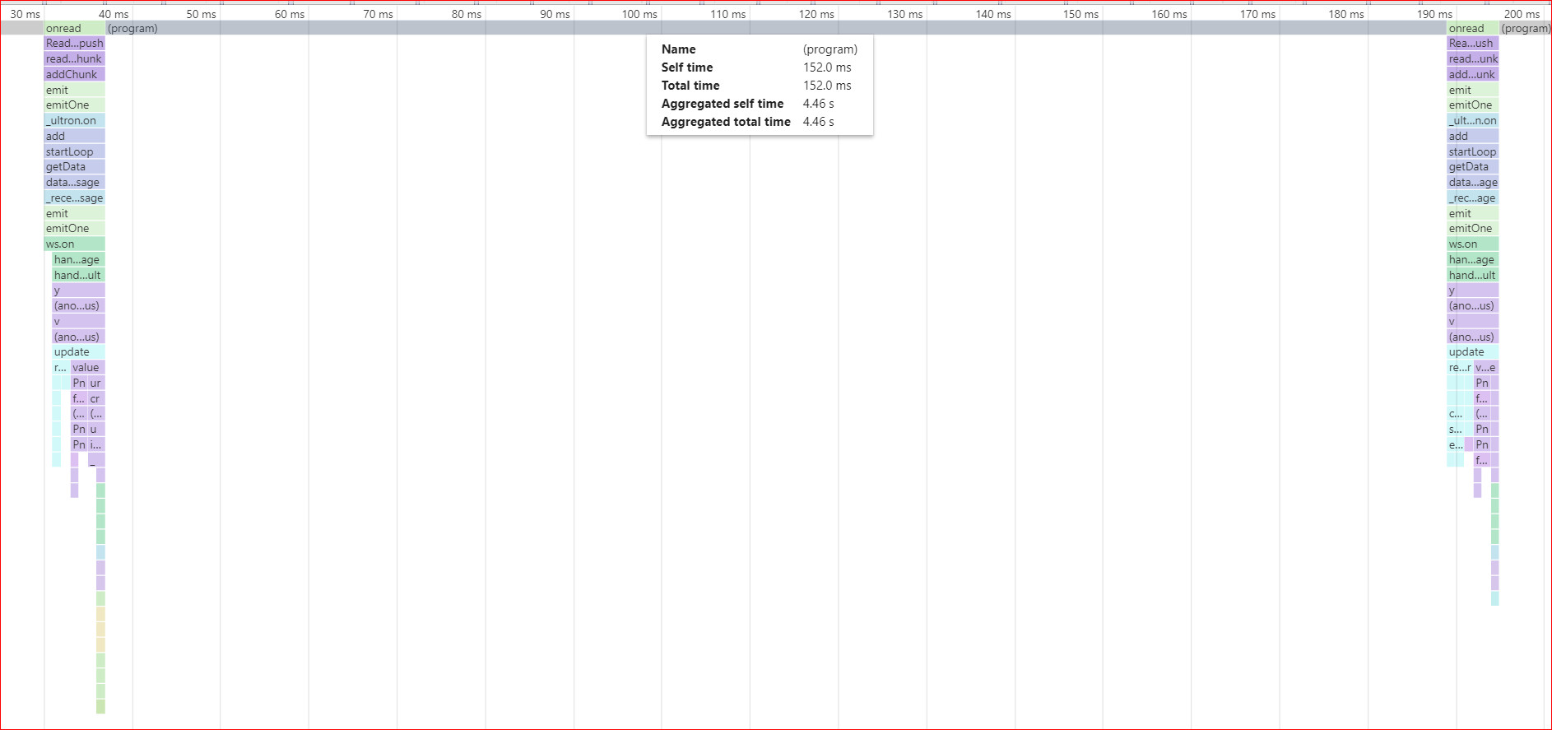Image resolution: width=1552 pixels, height=730 pixels.
Task: Click the 100 ms ruler label
Action: tap(639, 14)
